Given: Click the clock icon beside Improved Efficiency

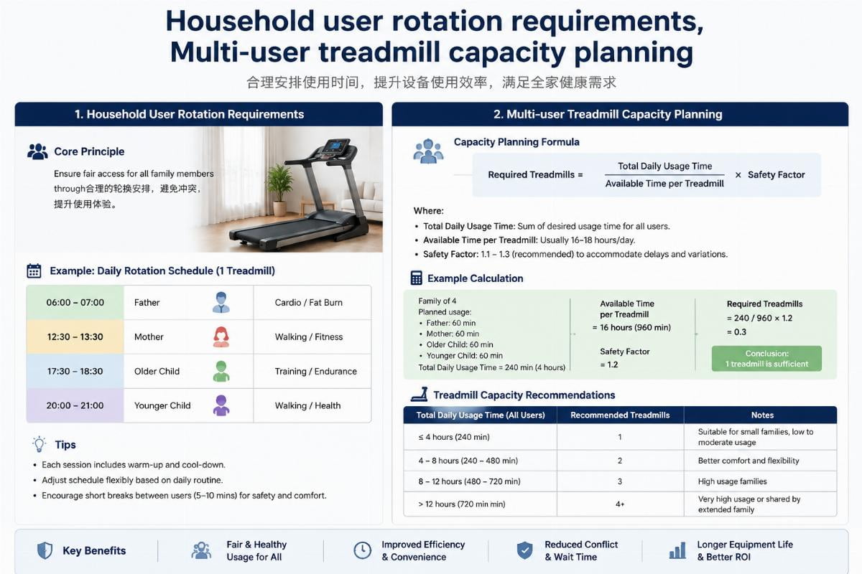Looking at the screenshot, I should [363, 551].
